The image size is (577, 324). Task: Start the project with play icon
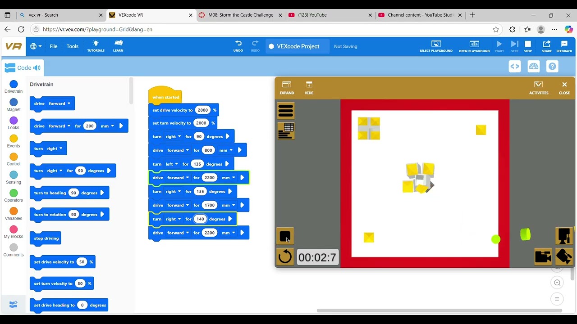pyautogui.click(x=499, y=46)
